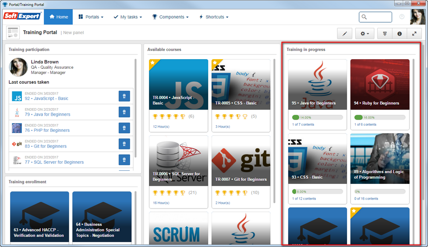
Task: Click trophy rating of JavaScript - Basic course
Action: (x=169, y=116)
